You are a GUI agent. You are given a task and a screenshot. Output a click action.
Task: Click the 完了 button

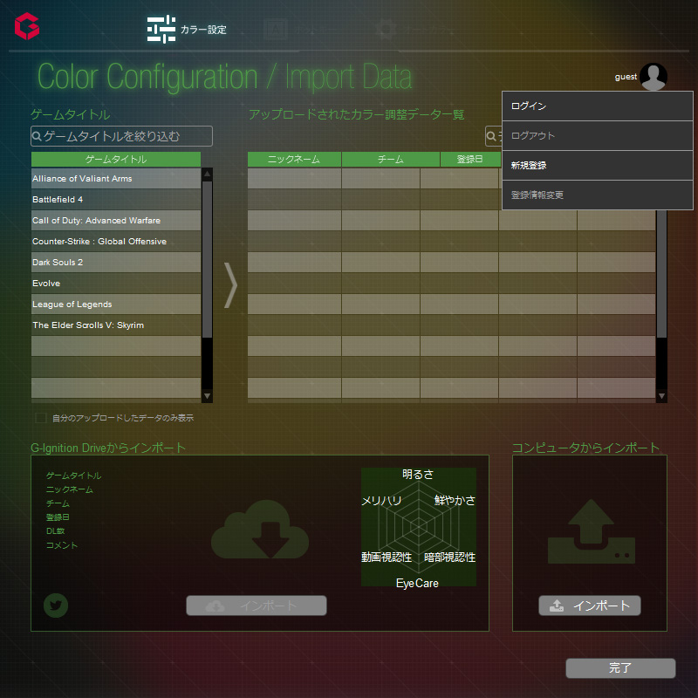tap(620, 668)
